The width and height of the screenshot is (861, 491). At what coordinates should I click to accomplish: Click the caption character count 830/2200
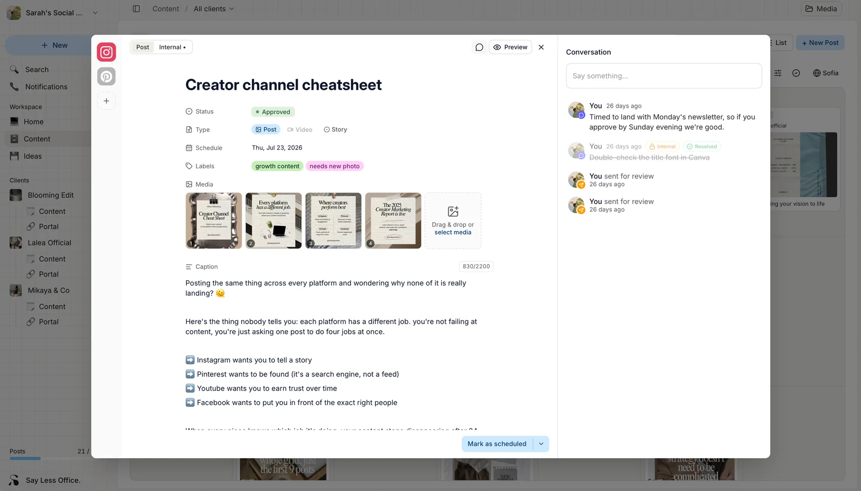point(476,266)
